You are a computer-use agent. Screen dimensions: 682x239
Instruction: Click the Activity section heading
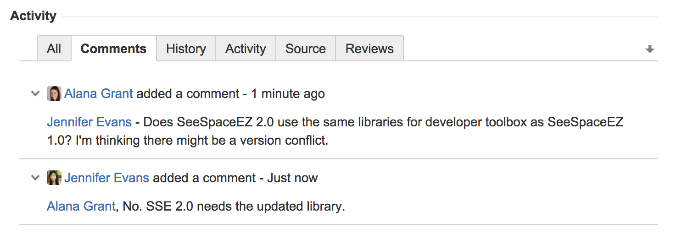pyautogui.click(x=33, y=16)
